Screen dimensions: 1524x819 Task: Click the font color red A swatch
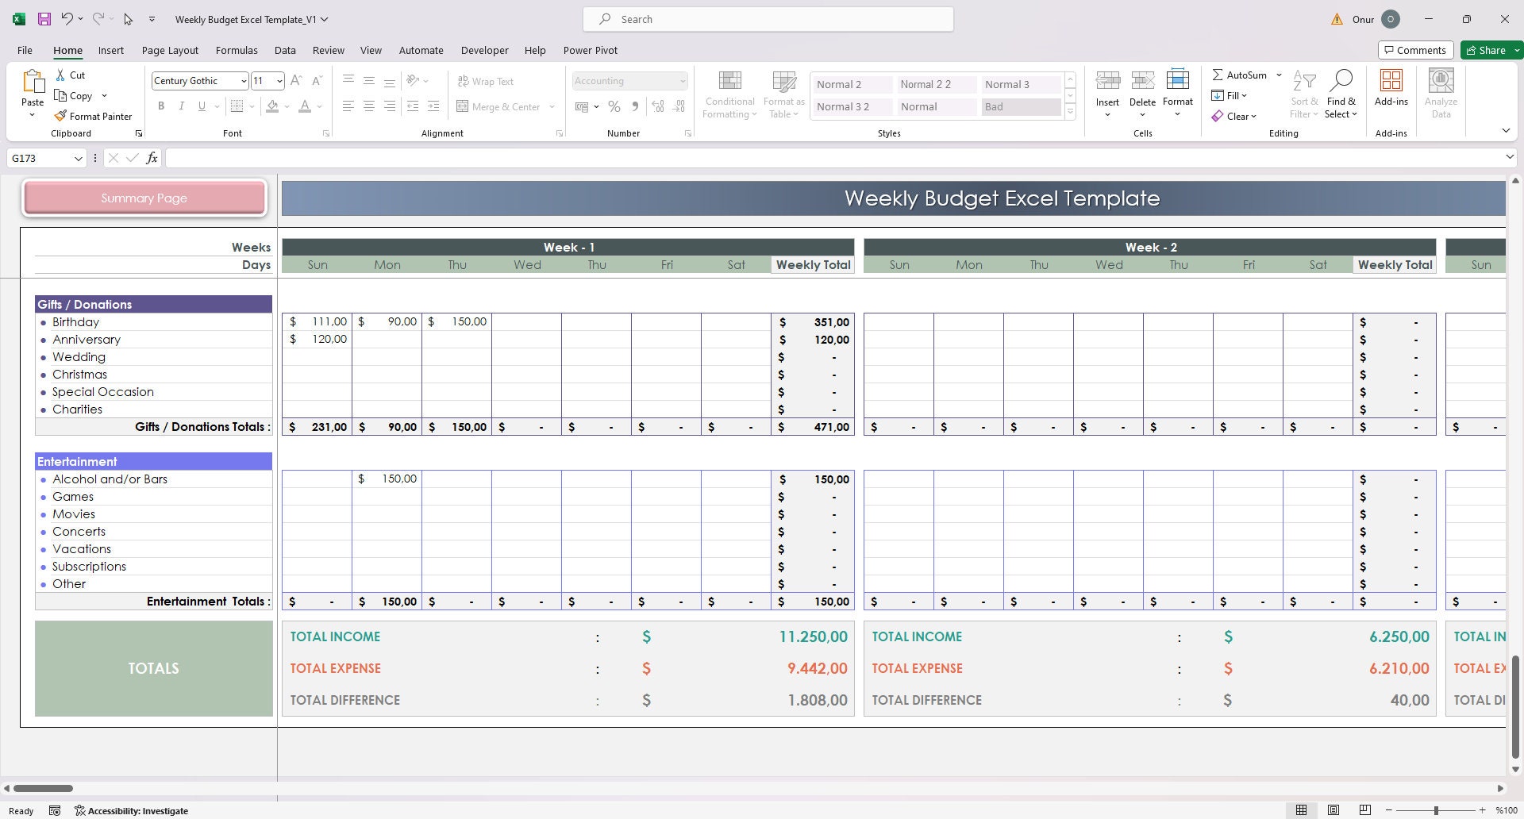[305, 106]
